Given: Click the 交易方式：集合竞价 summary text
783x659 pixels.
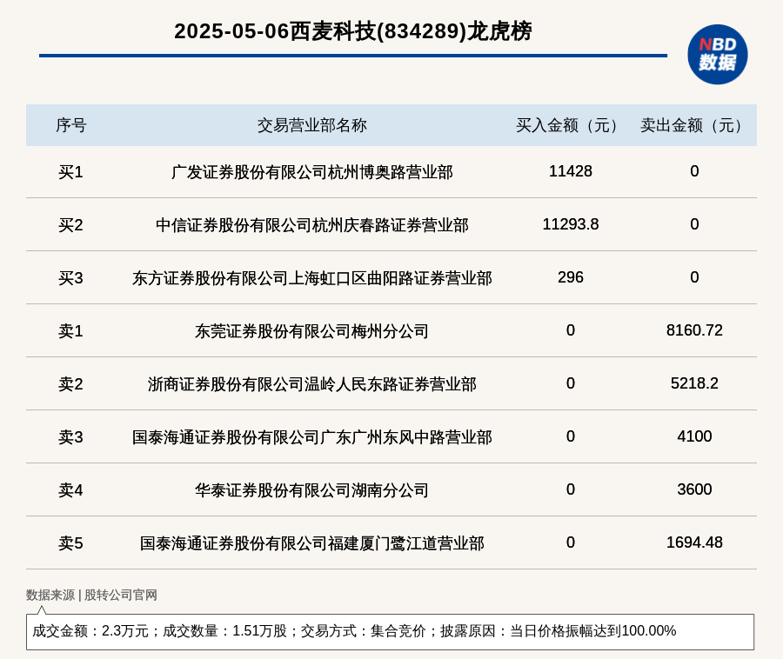Looking at the screenshot, I should pyautogui.click(x=363, y=631).
